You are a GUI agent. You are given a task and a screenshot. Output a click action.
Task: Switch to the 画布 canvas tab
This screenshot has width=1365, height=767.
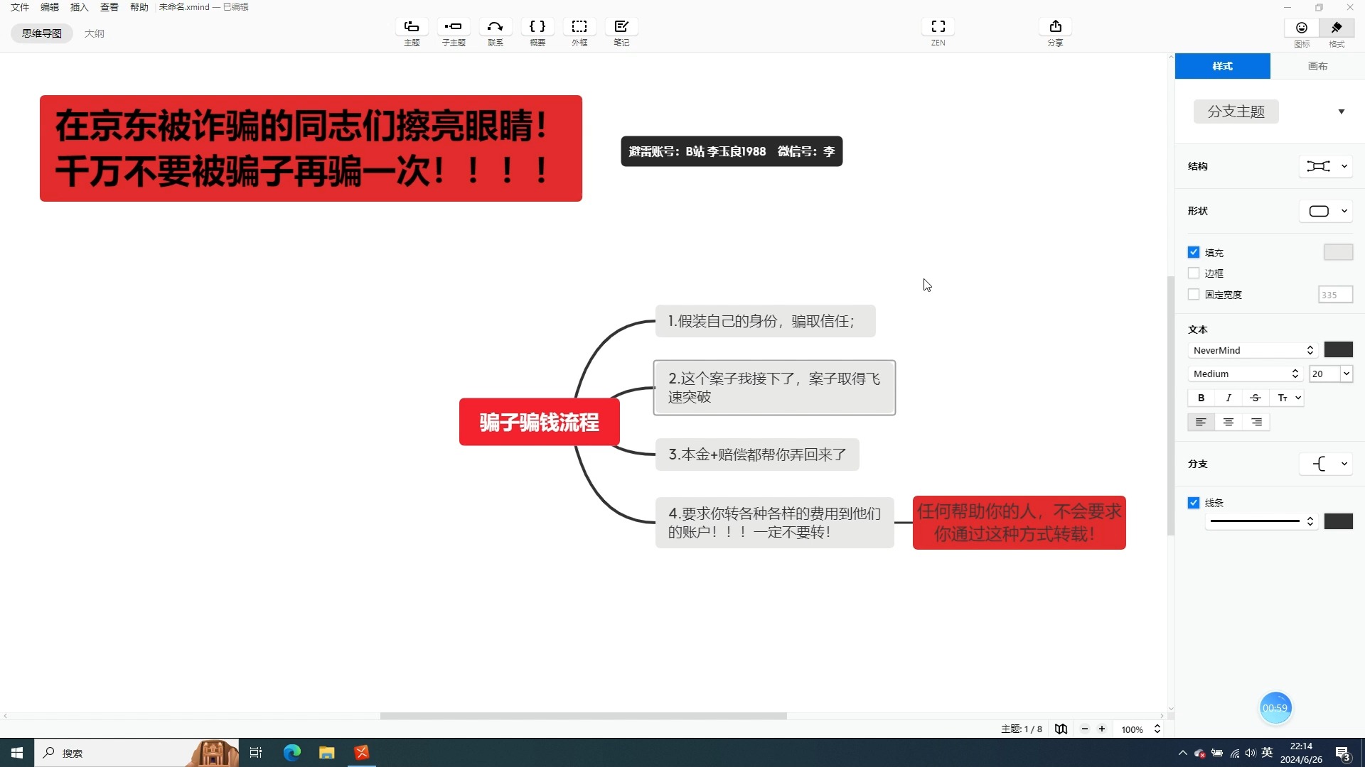(1317, 66)
